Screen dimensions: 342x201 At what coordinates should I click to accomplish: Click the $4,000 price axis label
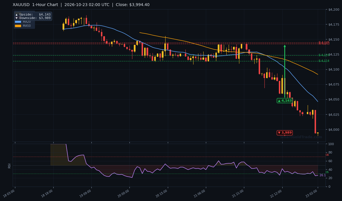334,130
